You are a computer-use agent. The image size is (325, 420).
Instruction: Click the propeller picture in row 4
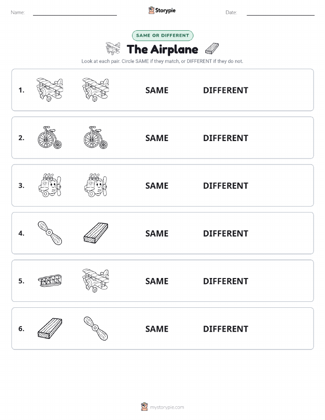coord(50,233)
